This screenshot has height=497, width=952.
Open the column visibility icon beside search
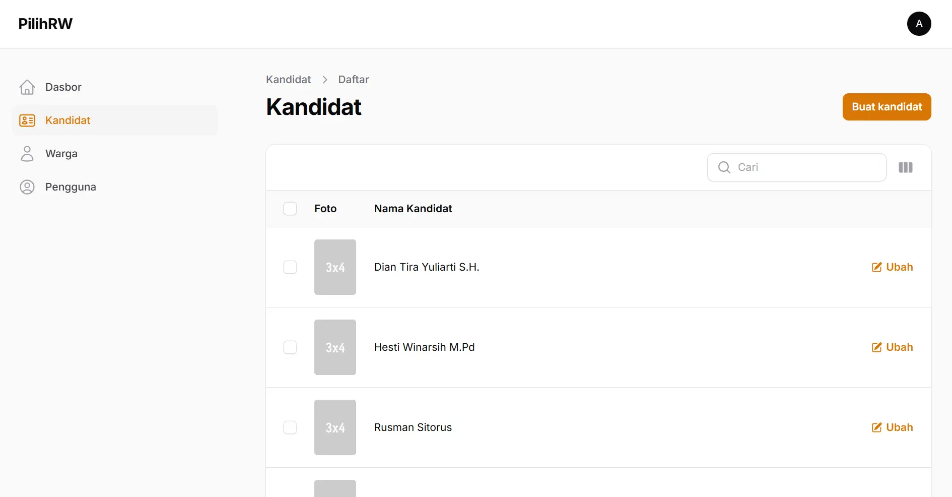pyautogui.click(x=905, y=167)
